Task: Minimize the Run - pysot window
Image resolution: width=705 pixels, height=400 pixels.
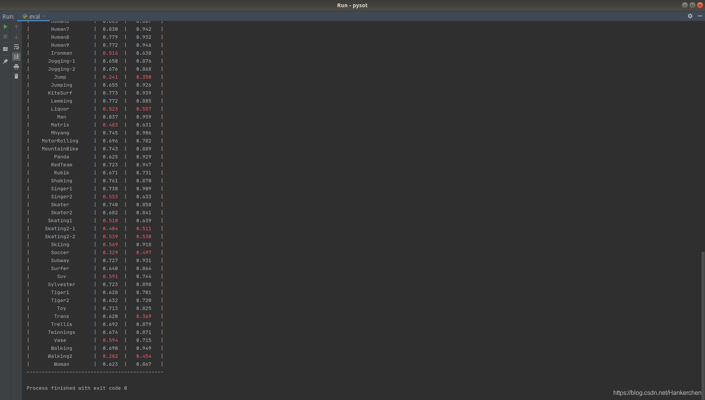Action: [x=685, y=5]
